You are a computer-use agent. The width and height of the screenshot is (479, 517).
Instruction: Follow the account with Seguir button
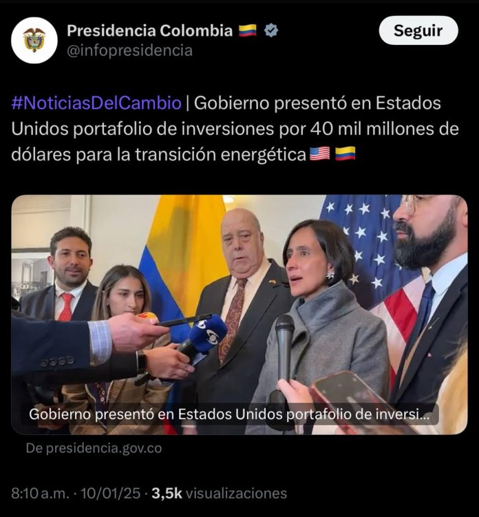[418, 30]
